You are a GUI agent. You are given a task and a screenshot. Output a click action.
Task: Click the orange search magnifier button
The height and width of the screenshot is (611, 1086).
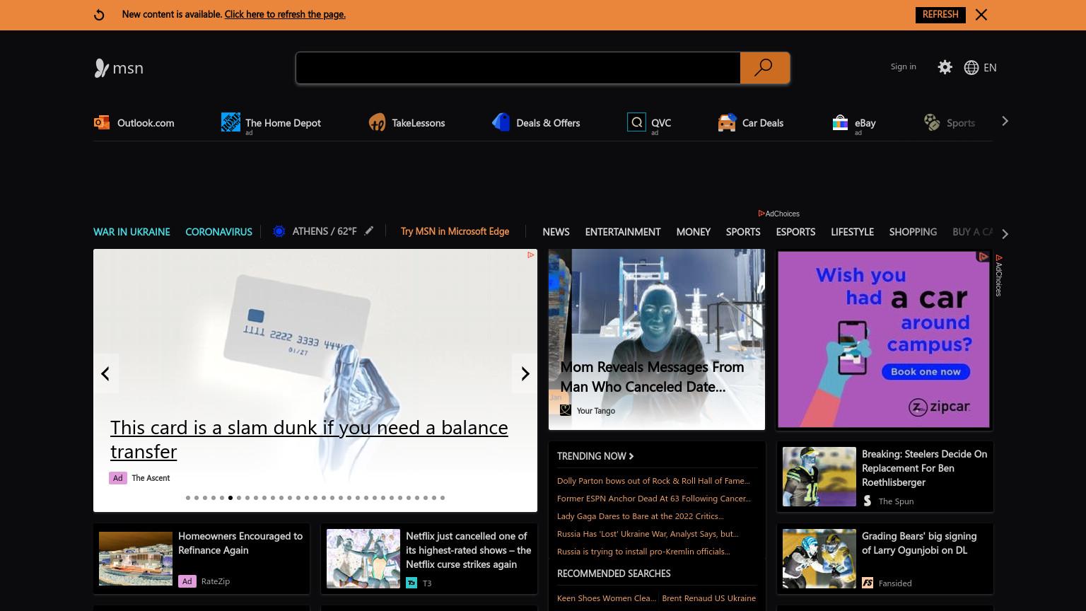coord(764,68)
